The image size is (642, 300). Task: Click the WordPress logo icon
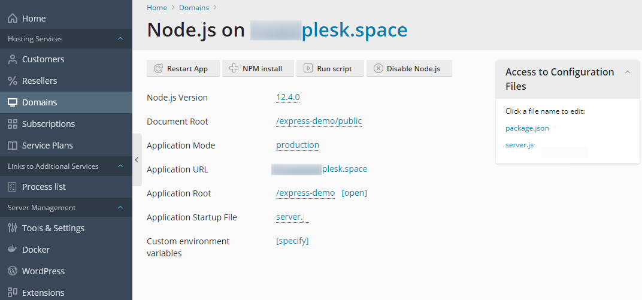(13, 271)
